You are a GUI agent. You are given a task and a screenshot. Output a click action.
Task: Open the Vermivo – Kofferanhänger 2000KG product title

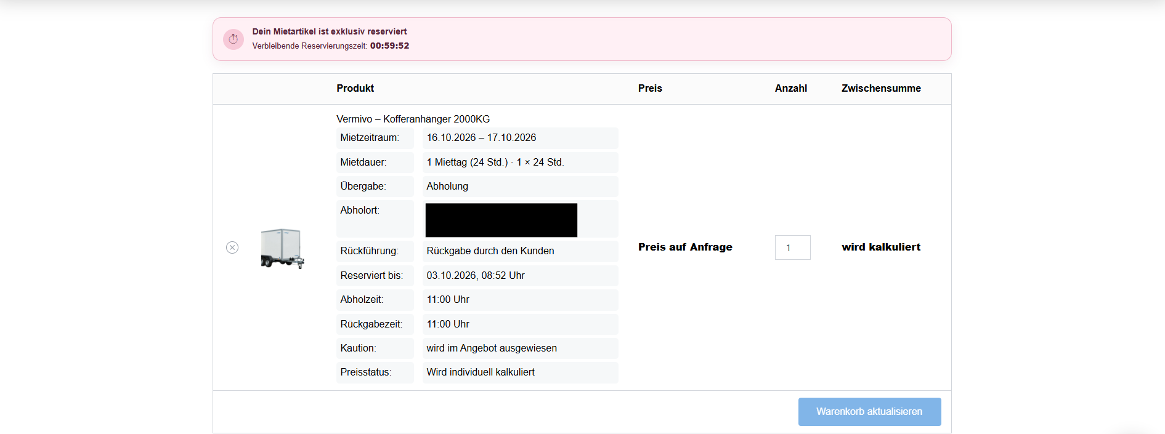(x=413, y=119)
